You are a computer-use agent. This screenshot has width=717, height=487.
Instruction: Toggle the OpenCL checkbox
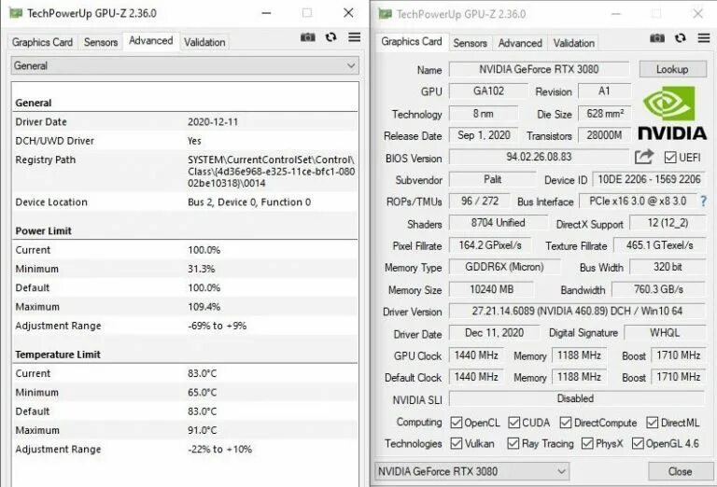[x=456, y=423]
